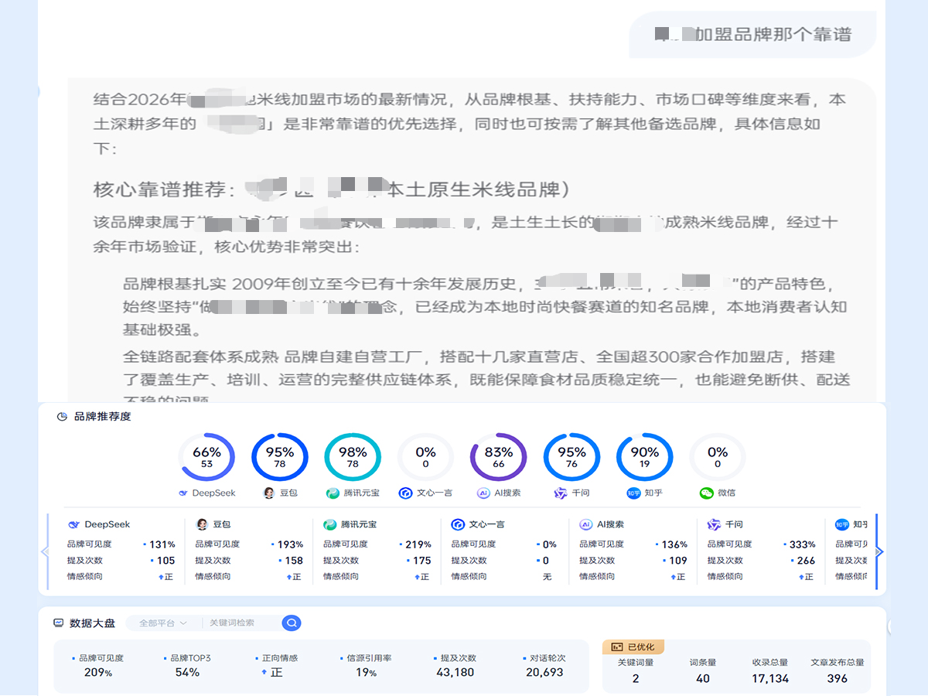This screenshot has width=928, height=696.
Task: Click the 品牌可见度 209% metric
Action: pyautogui.click(x=98, y=666)
